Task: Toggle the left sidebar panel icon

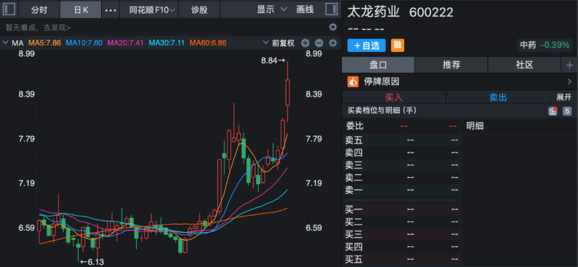Action: tap(10, 9)
